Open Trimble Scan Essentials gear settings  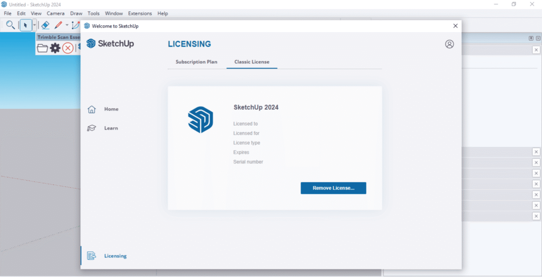55,48
